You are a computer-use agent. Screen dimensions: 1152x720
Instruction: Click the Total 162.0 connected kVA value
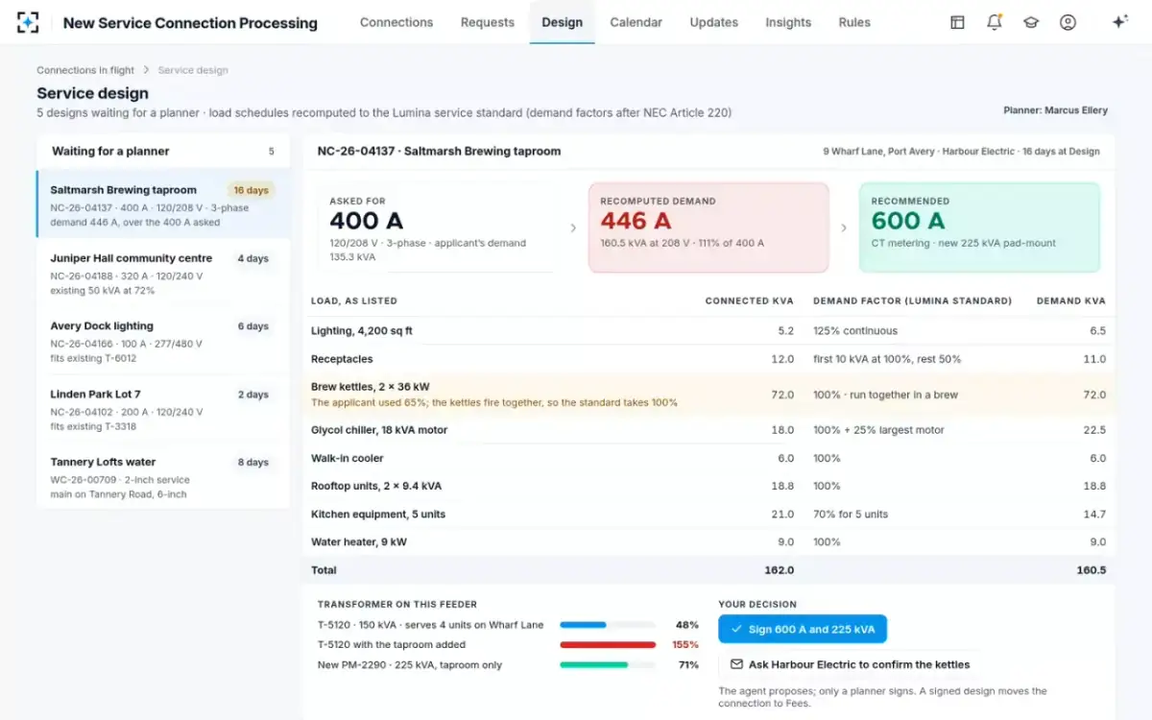tap(779, 570)
